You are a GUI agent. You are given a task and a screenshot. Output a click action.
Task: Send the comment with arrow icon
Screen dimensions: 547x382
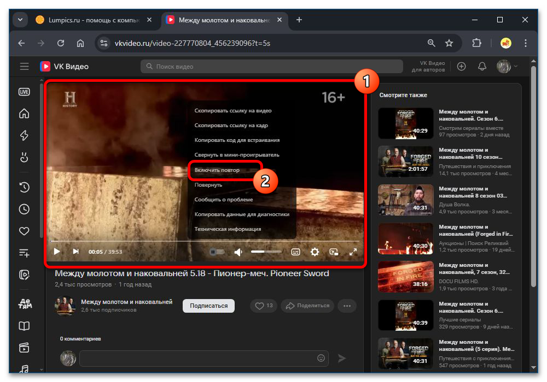[x=342, y=358]
